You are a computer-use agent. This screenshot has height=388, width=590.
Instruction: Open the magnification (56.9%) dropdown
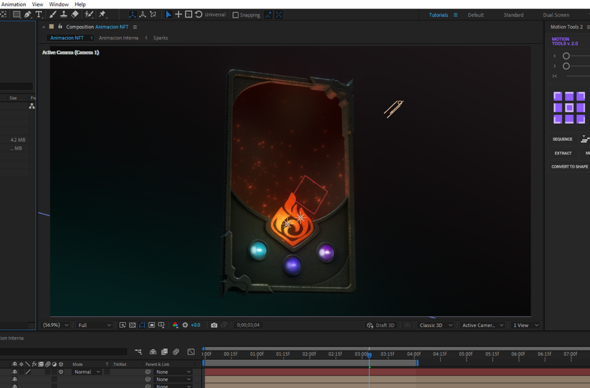pos(55,325)
